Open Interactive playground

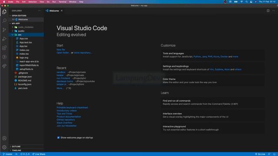213,128
